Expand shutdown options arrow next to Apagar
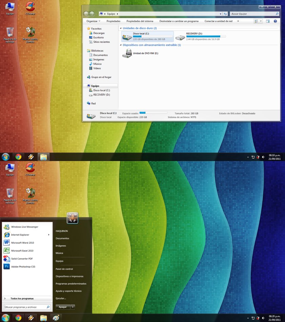The height and width of the screenshot is (322, 285). pos(73,307)
